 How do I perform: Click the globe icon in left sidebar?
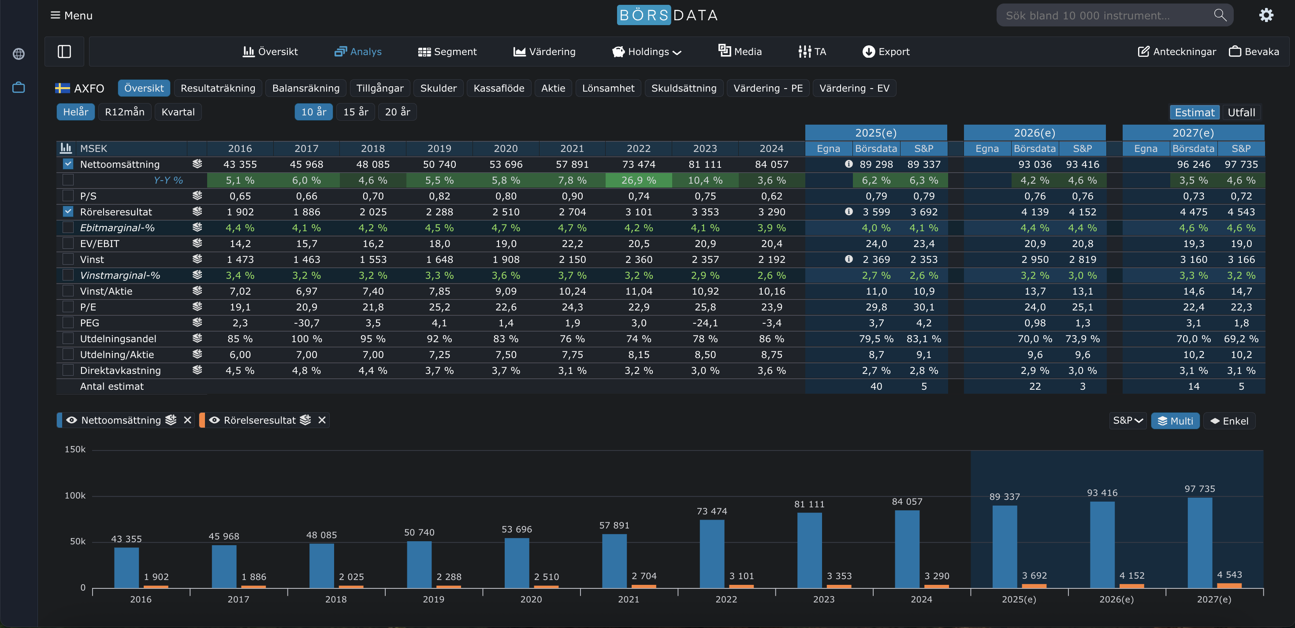tap(19, 54)
